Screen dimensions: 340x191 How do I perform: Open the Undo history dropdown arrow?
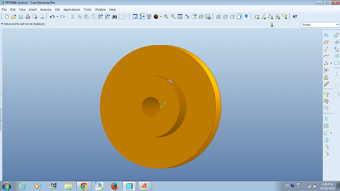click(x=57, y=16)
